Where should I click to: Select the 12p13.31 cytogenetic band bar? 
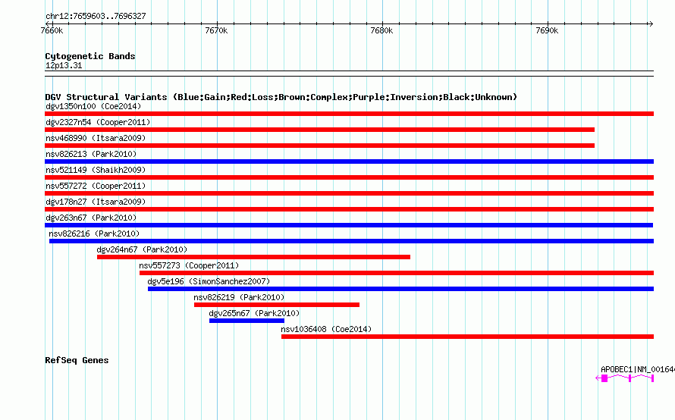click(349, 74)
